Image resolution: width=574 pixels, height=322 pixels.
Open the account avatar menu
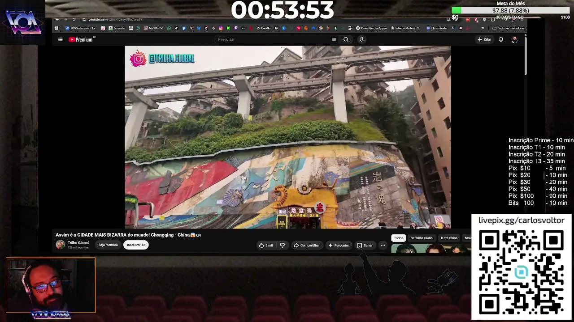[x=514, y=39]
